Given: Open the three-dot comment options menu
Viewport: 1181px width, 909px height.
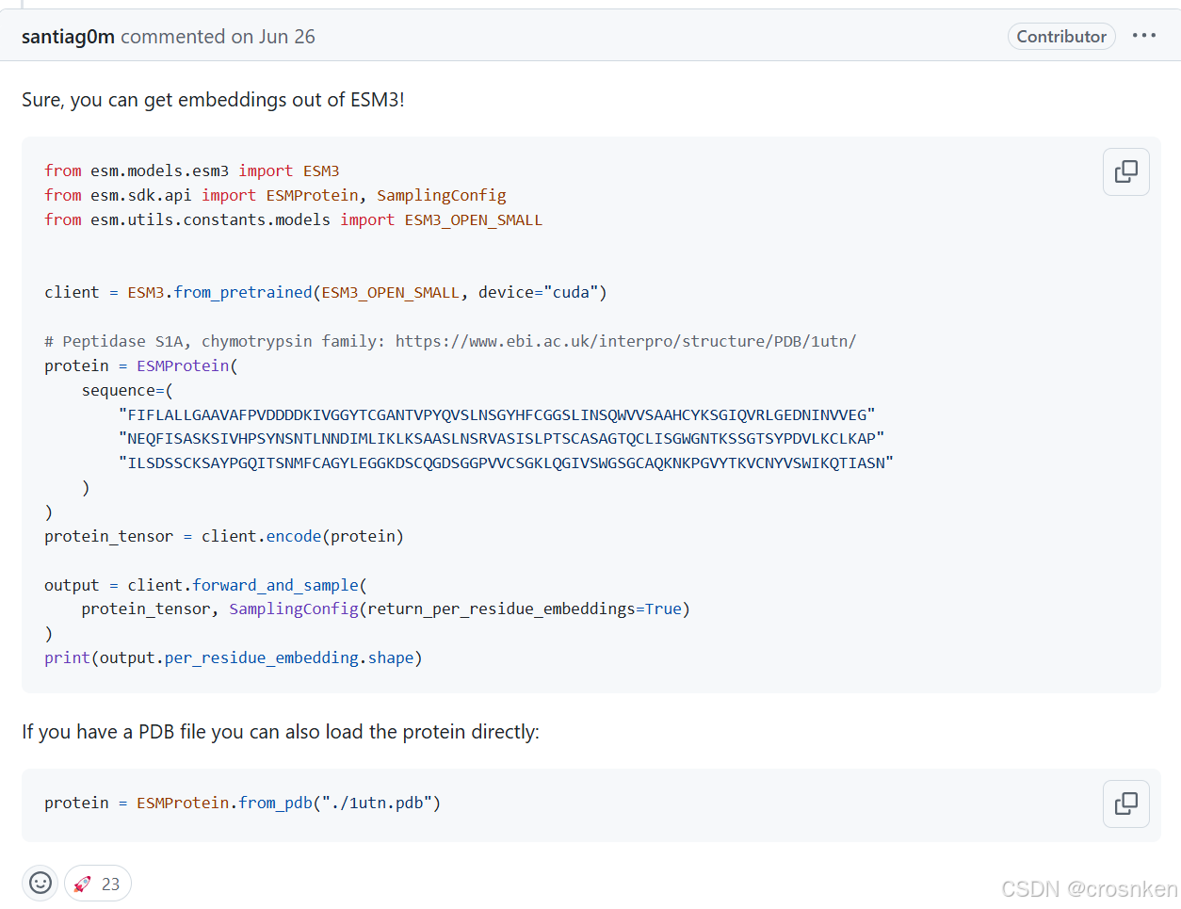Looking at the screenshot, I should pos(1143,36).
